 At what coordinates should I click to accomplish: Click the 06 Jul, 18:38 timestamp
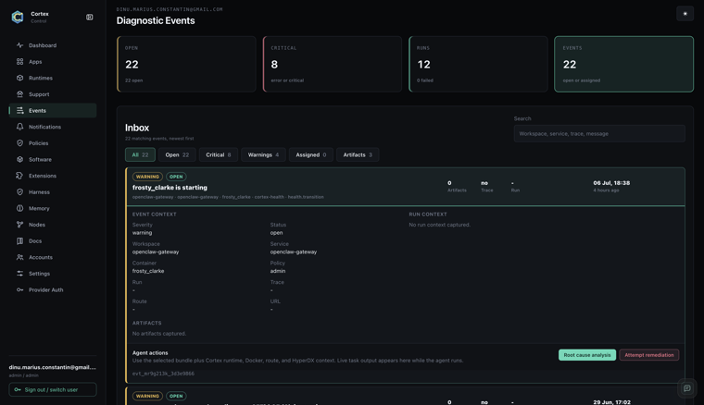click(x=611, y=183)
